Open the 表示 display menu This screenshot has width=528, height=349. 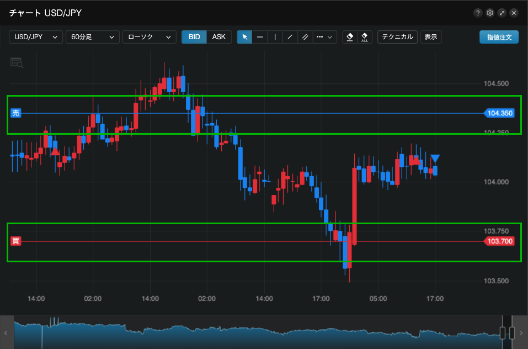pyautogui.click(x=430, y=37)
